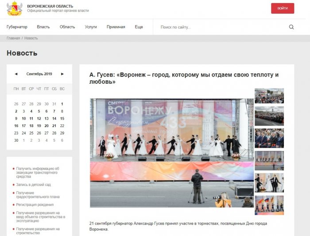
Task: Open the first crowd photo thumbnail
Action: (269, 96)
